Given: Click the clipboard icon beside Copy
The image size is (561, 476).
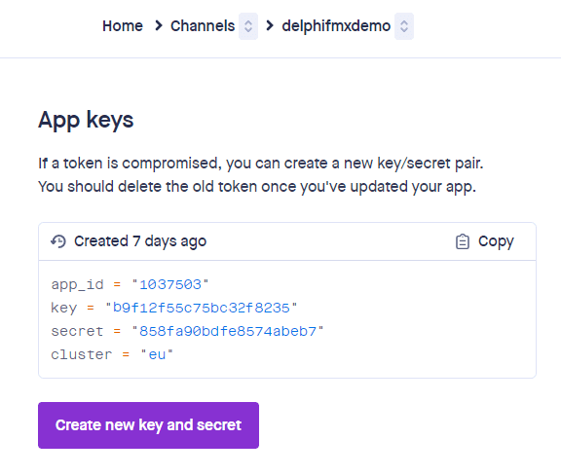Looking at the screenshot, I should tap(463, 241).
